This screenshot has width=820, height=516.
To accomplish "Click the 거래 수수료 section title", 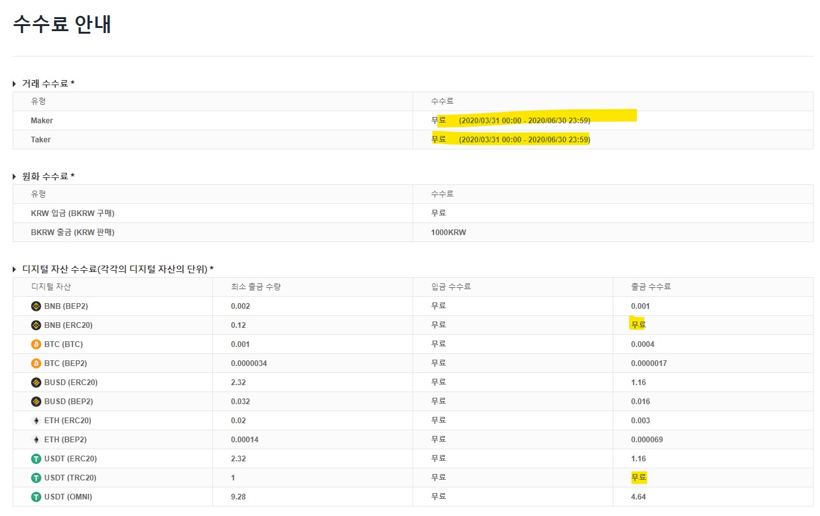I will tap(48, 84).
